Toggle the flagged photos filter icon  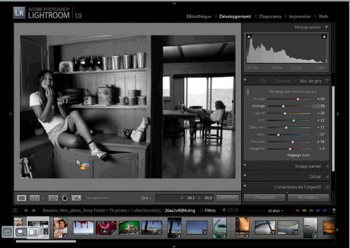pyautogui.click(x=224, y=210)
